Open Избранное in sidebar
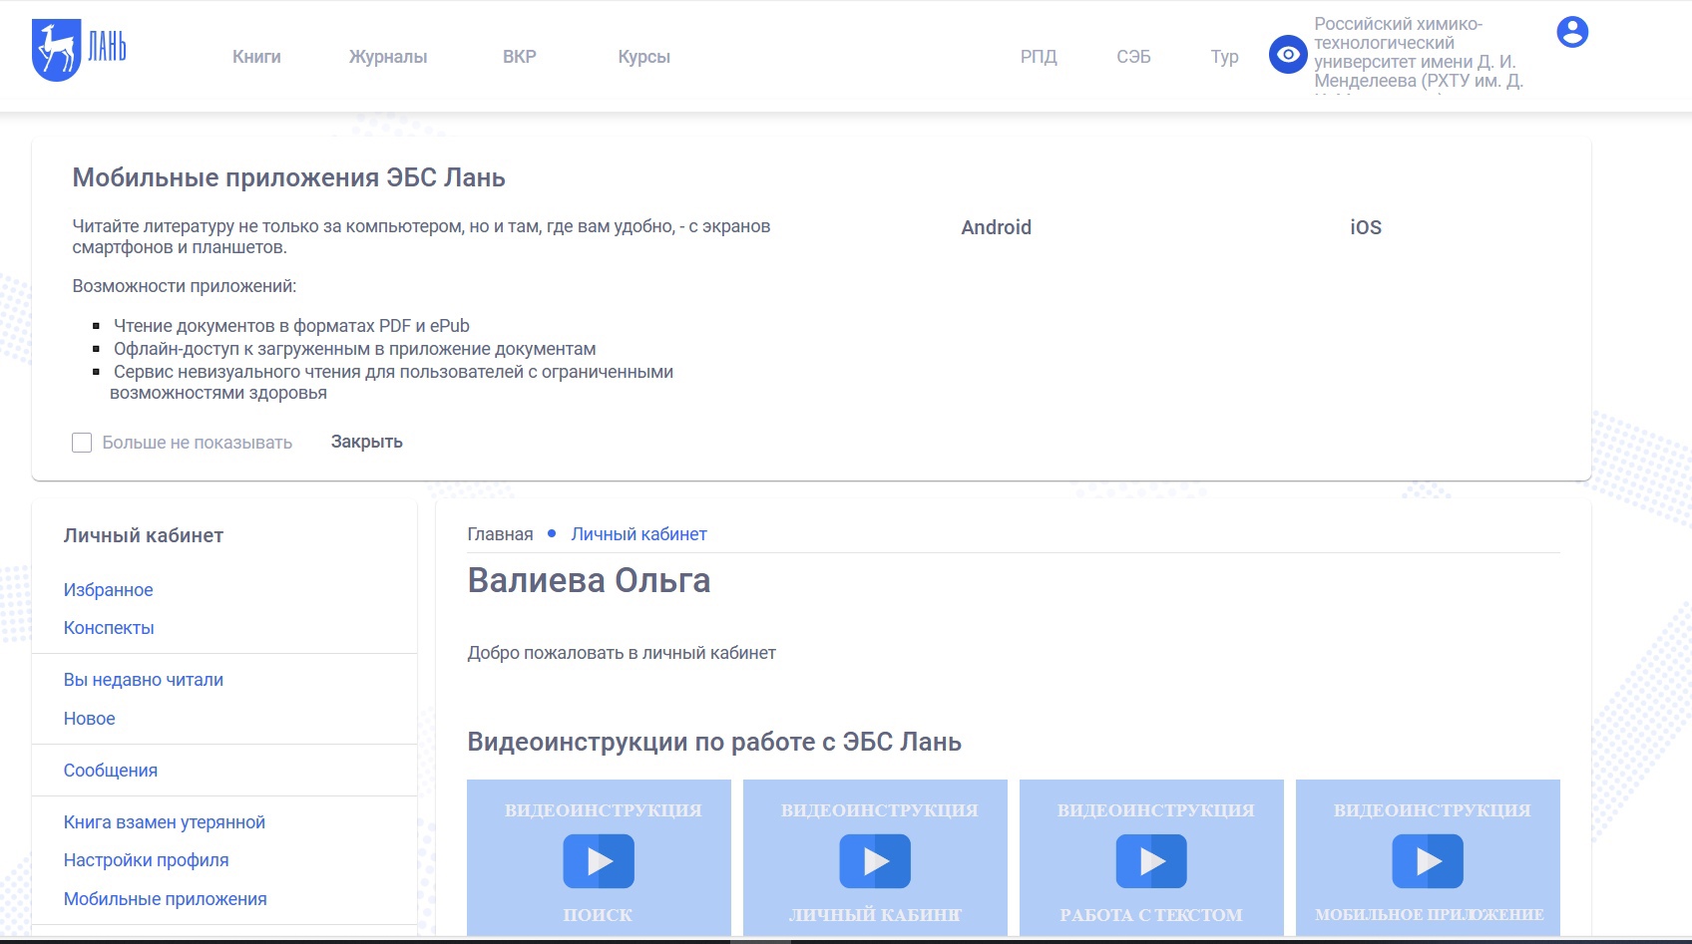The height and width of the screenshot is (944, 1692). pos(109,590)
